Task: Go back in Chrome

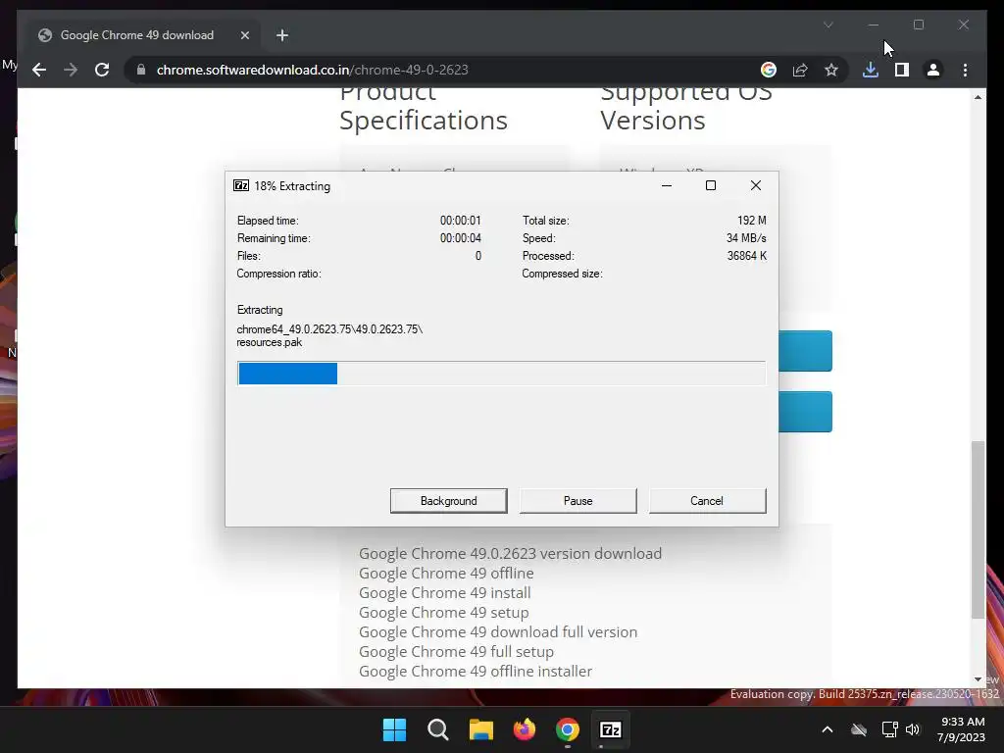Action: [x=39, y=70]
